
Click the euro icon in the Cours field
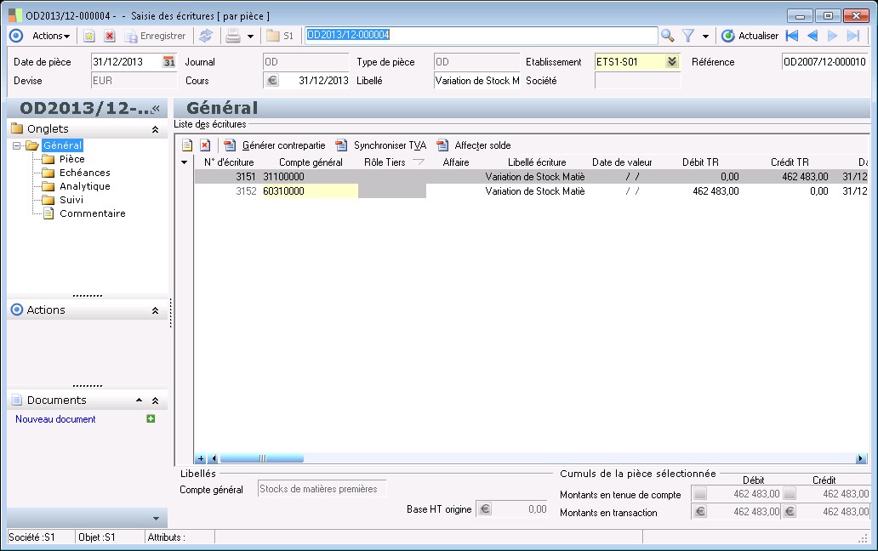pyautogui.click(x=272, y=81)
